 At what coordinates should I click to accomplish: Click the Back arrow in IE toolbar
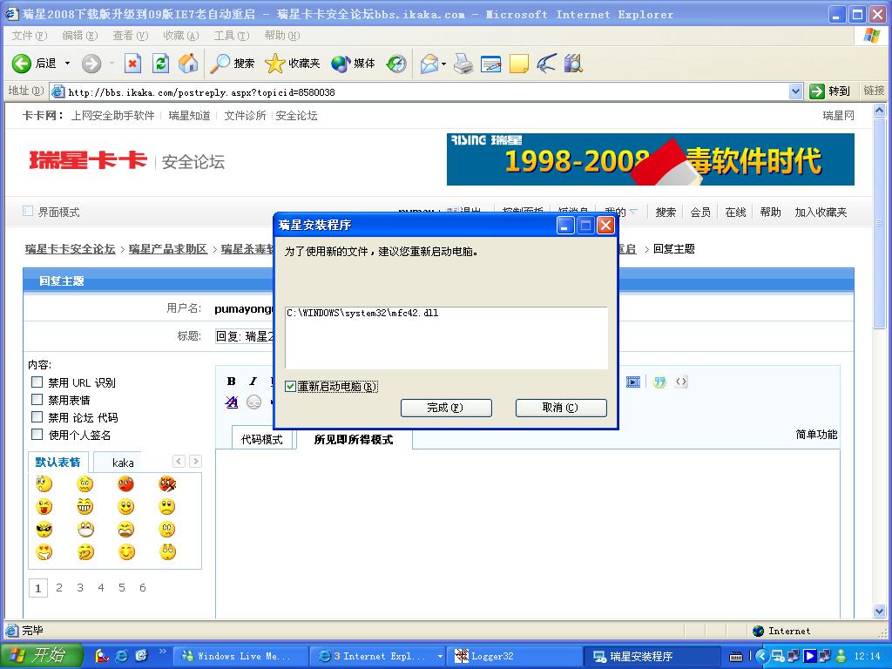pyautogui.click(x=22, y=63)
